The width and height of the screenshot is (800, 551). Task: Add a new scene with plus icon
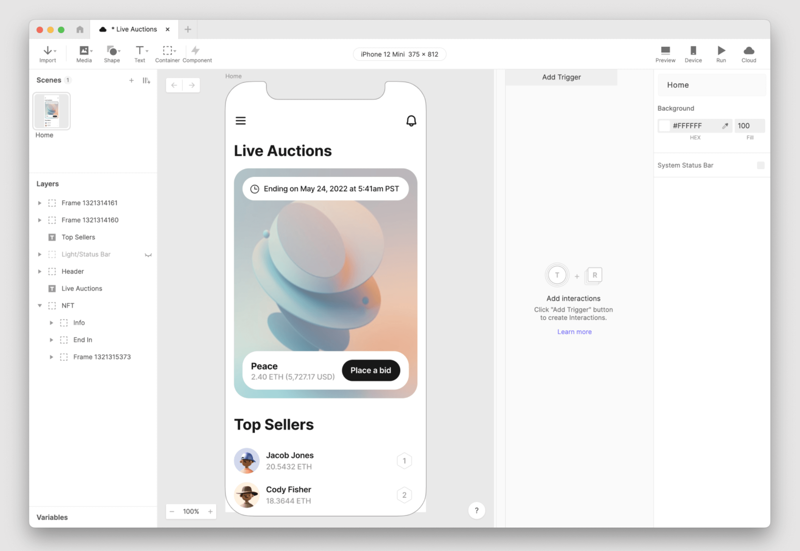click(131, 80)
